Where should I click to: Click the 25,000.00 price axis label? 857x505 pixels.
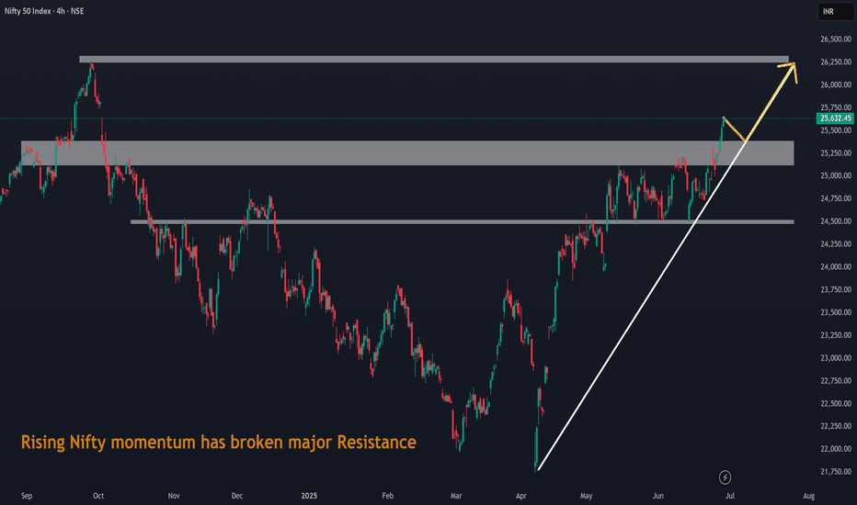click(836, 175)
